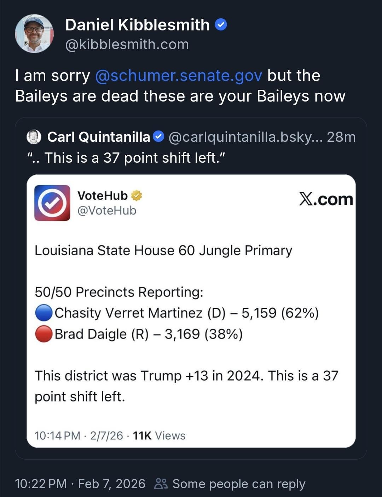The width and height of the screenshot is (382, 497).
Task: Click Daniel Kibblesmith's blue verified badge
Action: pyautogui.click(x=221, y=25)
